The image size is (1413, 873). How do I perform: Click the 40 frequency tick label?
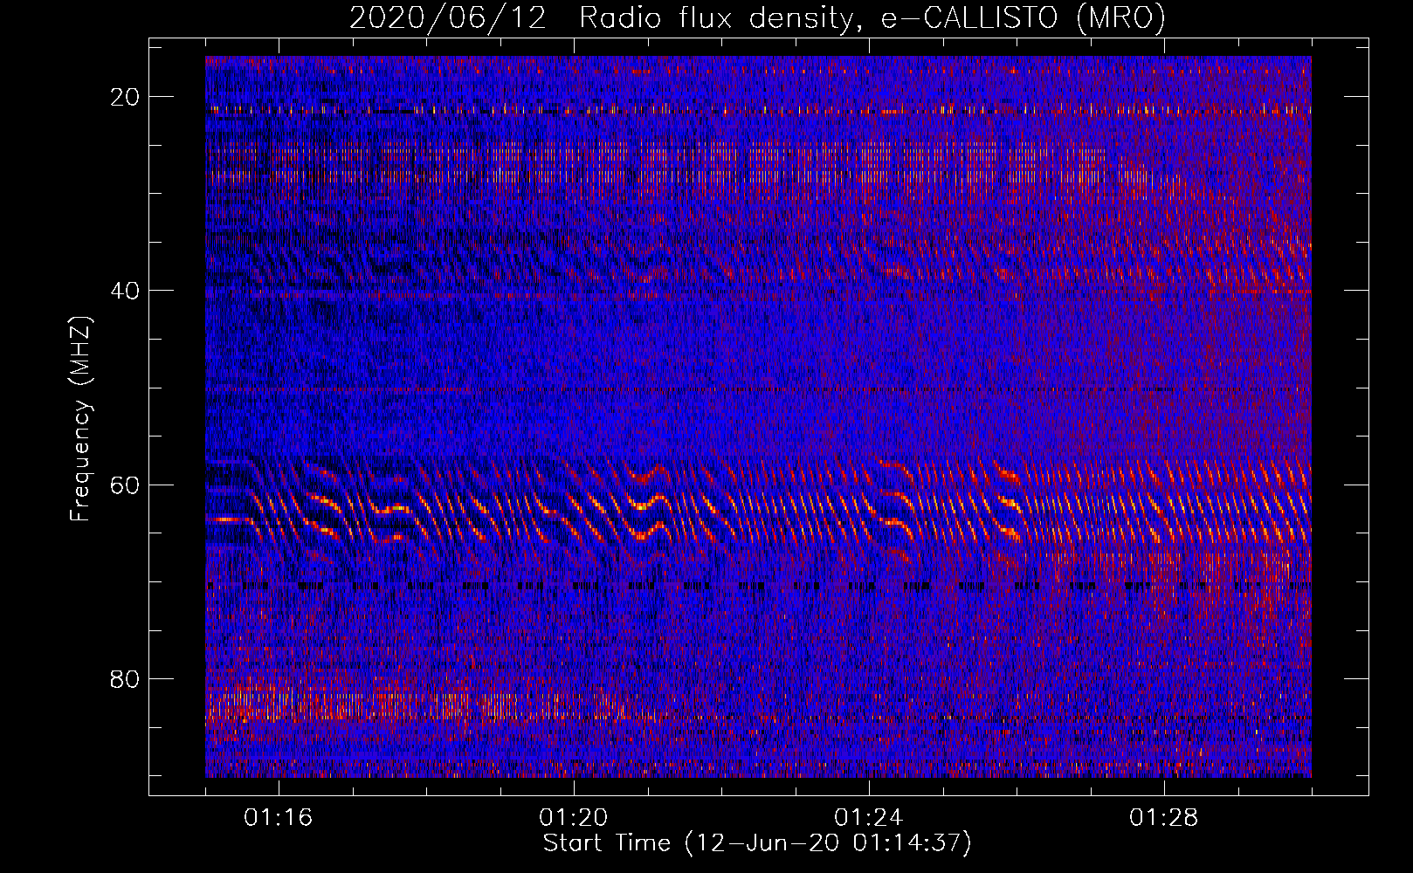point(126,291)
